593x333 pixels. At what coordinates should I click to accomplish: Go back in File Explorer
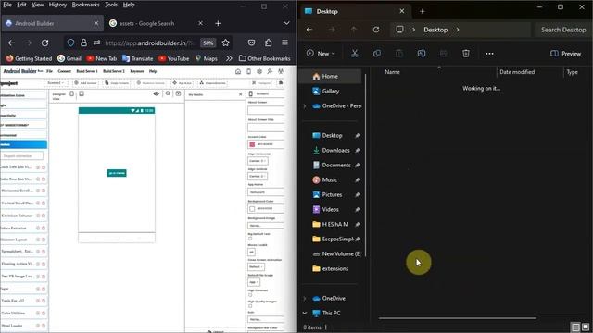(x=309, y=30)
